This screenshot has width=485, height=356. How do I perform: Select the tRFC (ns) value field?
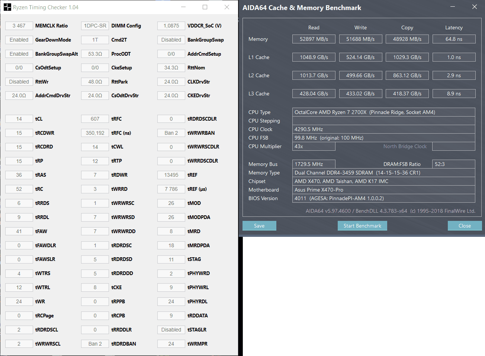pos(95,133)
